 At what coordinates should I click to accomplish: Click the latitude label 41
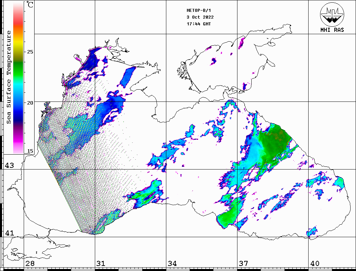(x=9, y=233)
